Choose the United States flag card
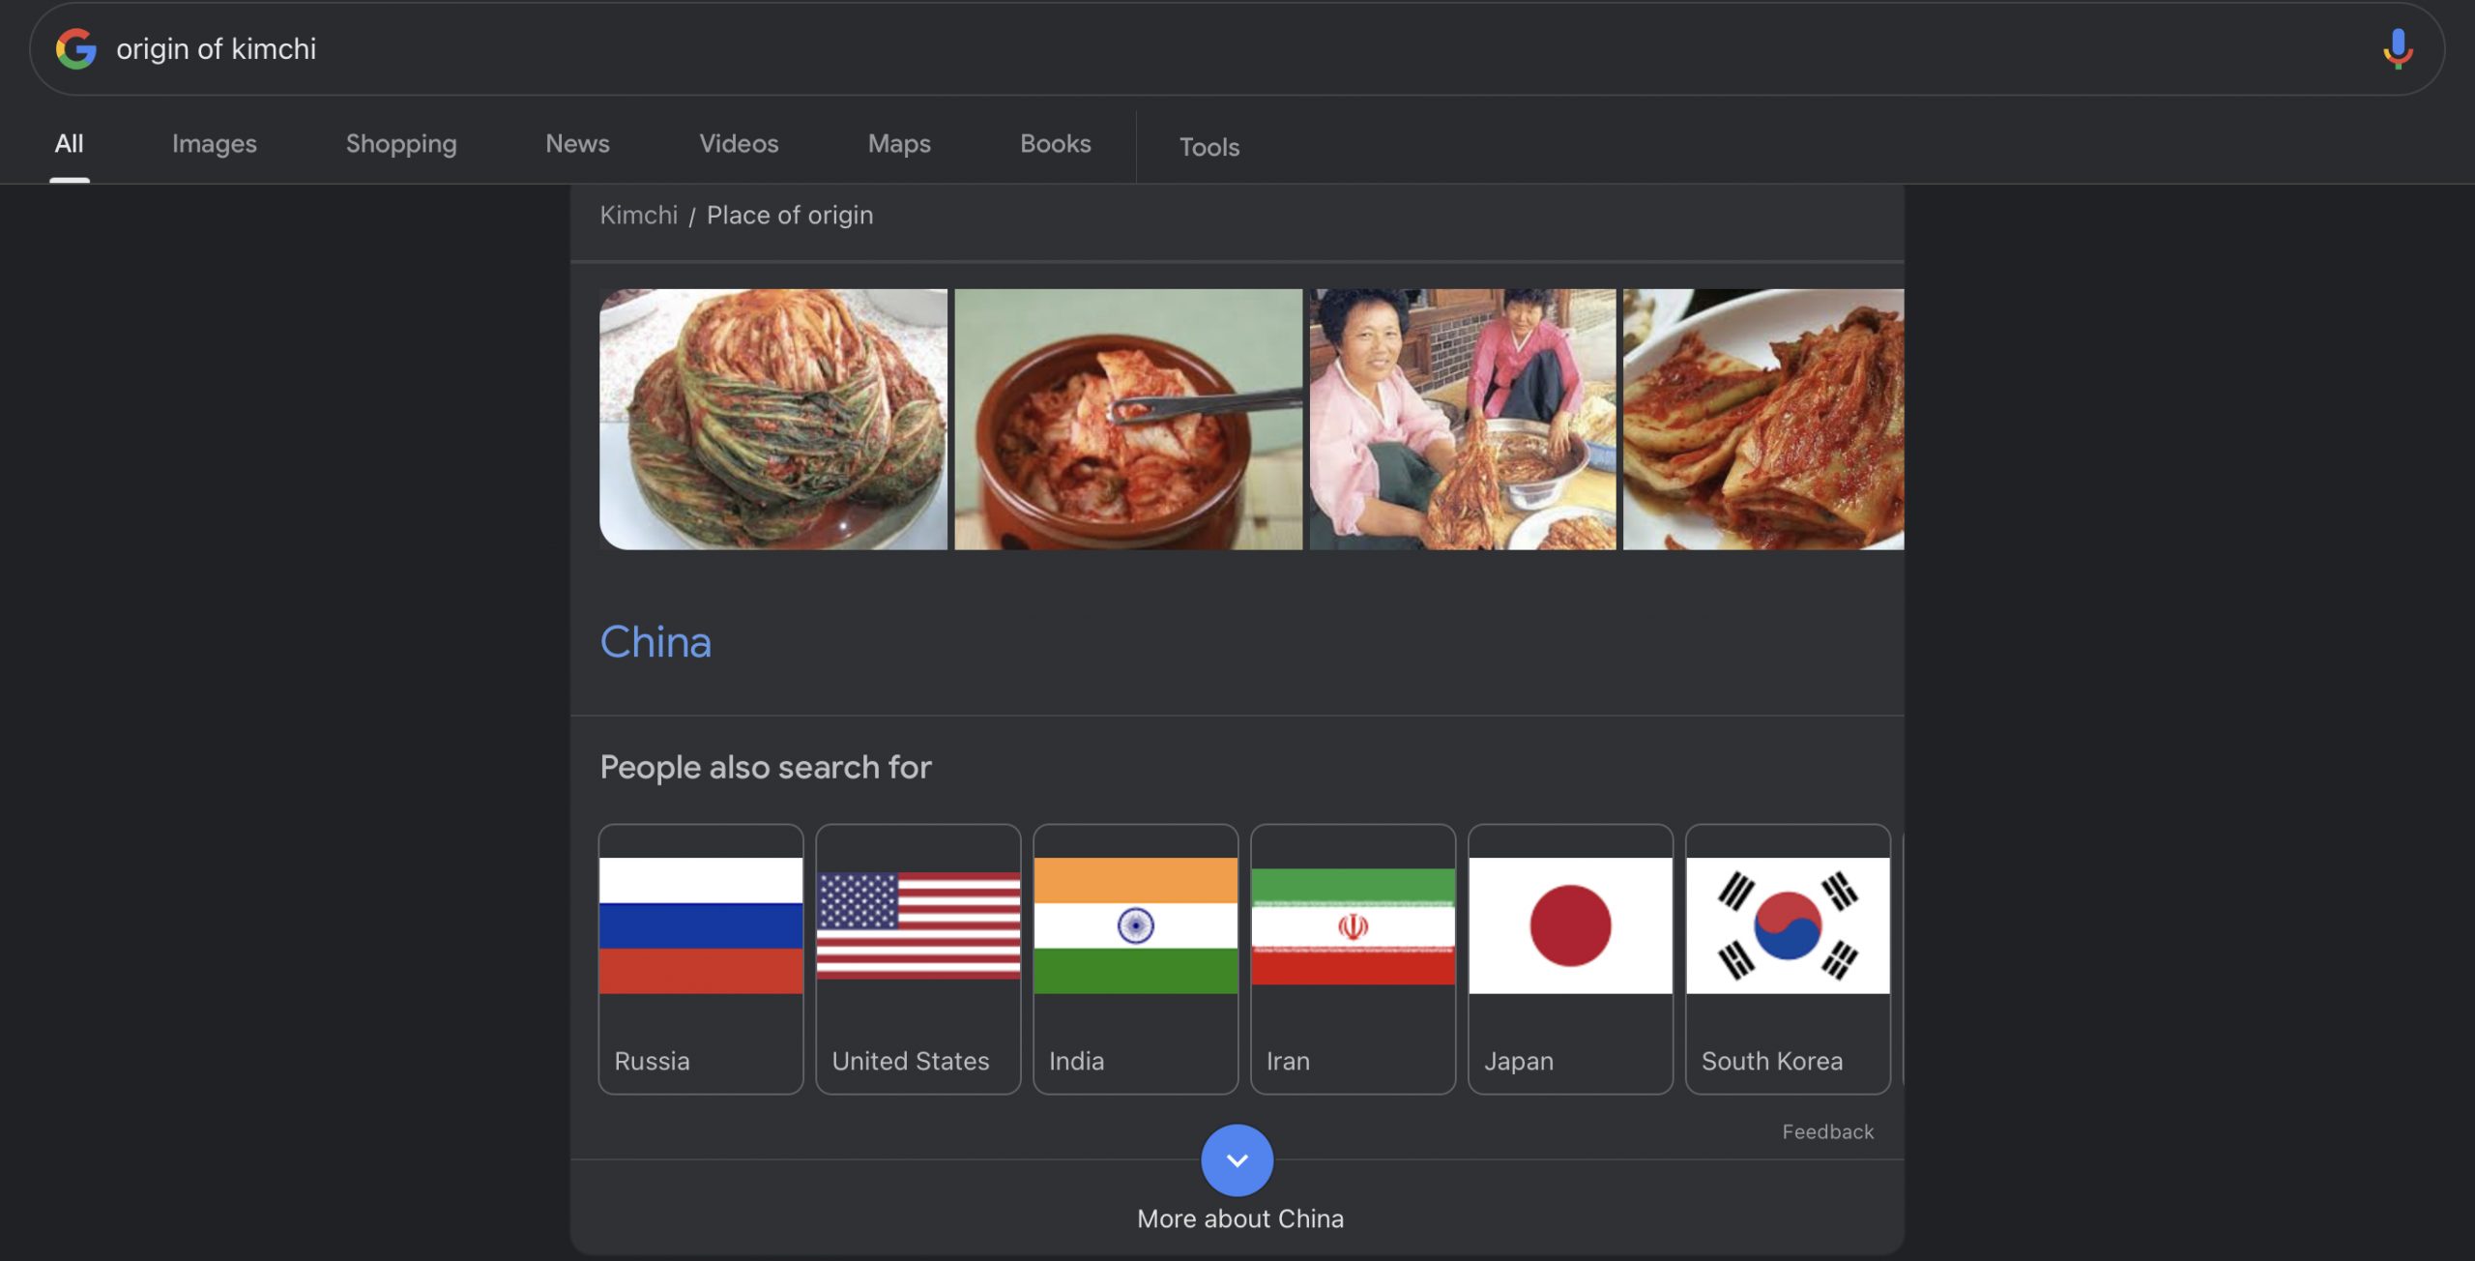Screen dimensions: 2475x1261 coord(917,958)
